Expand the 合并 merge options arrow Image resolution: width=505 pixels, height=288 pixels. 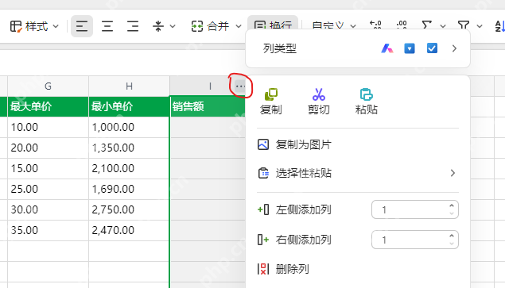point(239,26)
